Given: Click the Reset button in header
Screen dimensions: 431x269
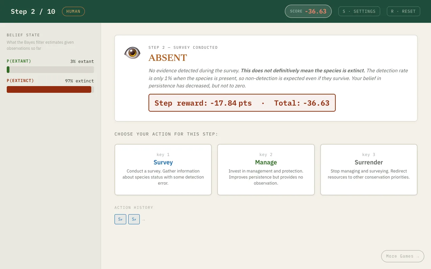Looking at the screenshot, I should pyautogui.click(x=403, y=11).
